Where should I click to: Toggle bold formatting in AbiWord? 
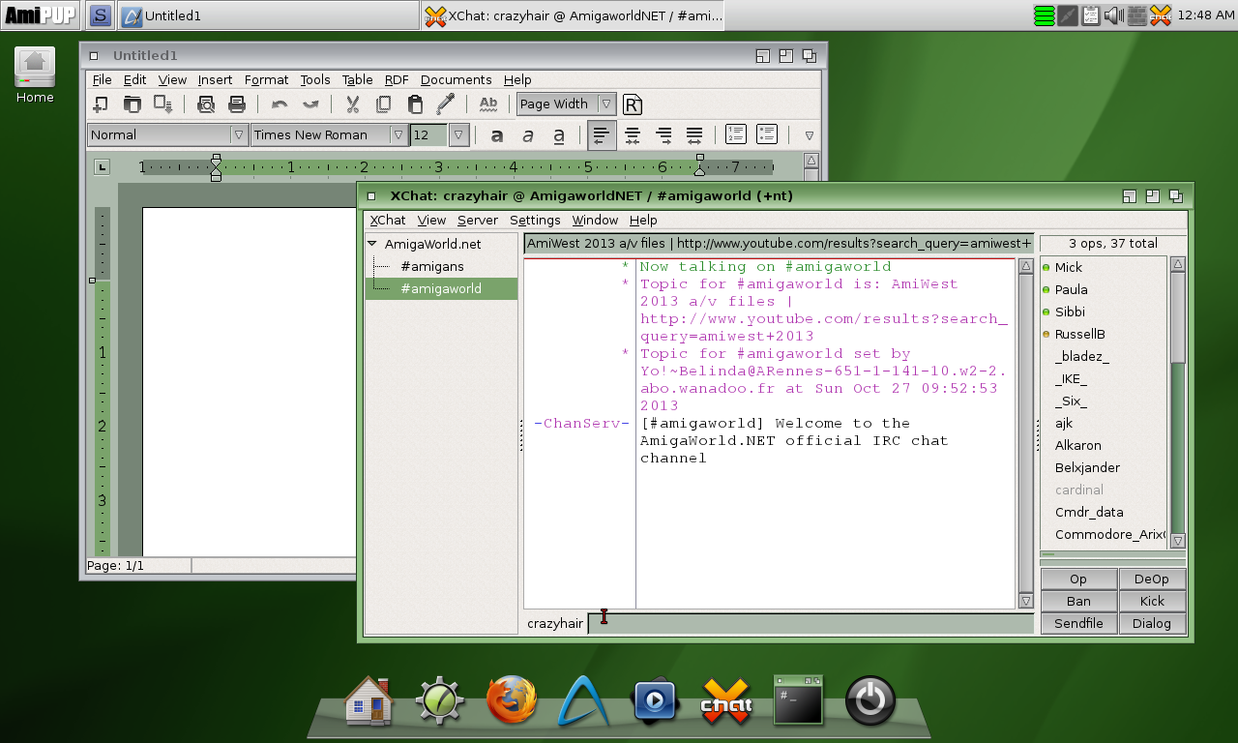pos(497,135)
